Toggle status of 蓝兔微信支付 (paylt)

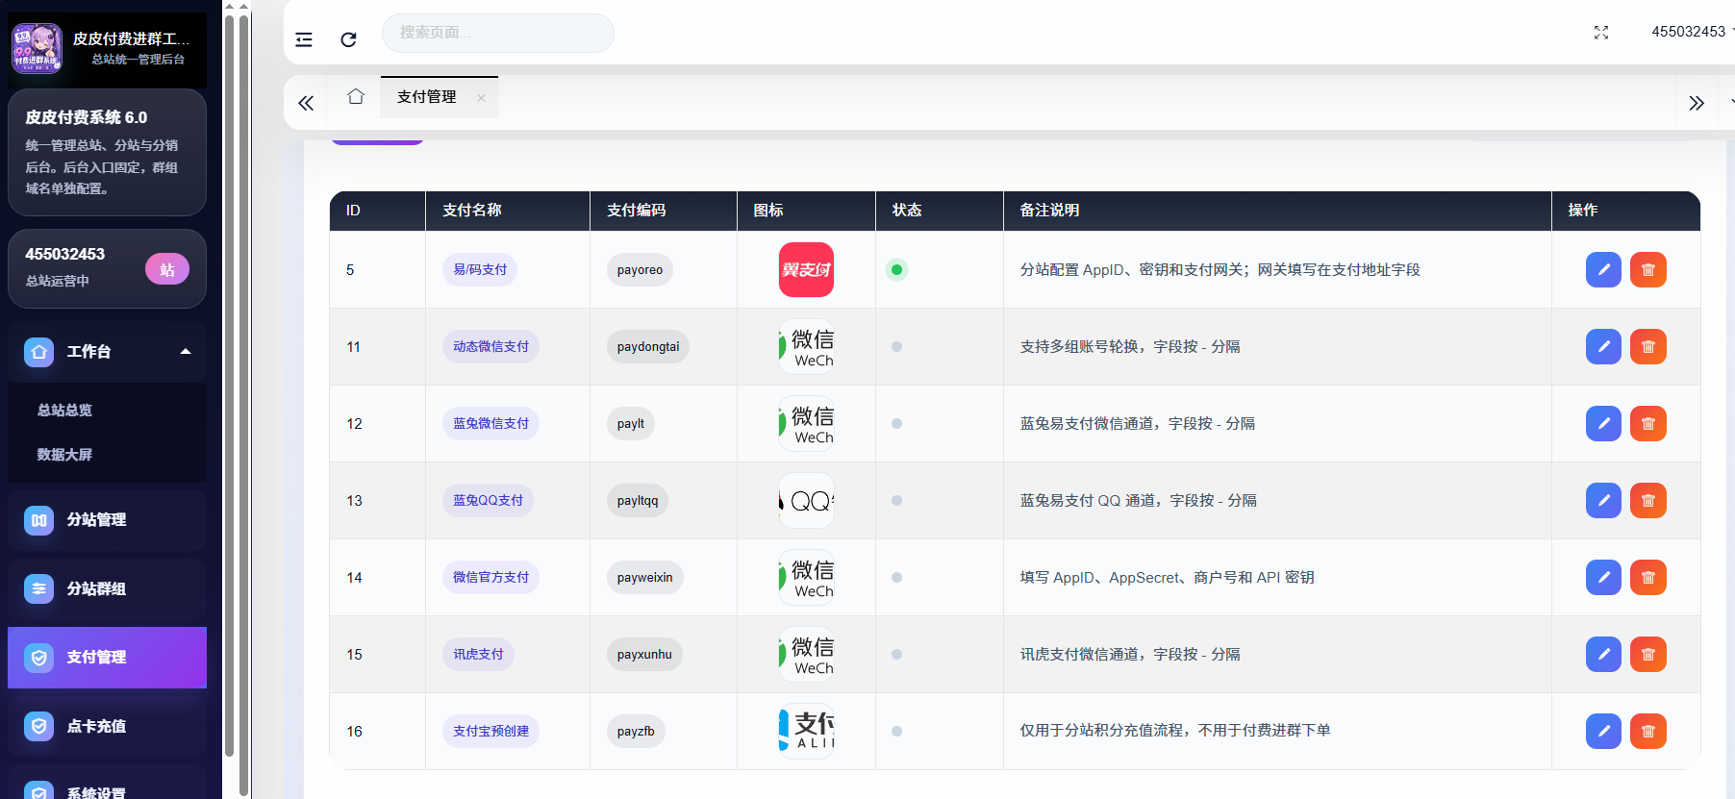click(x=897, y=424)
